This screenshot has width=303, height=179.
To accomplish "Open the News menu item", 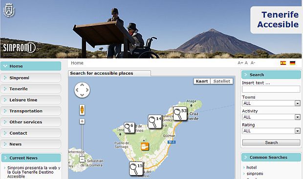I will click(31, 144).
